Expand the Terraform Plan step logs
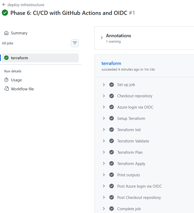This screenshot has width=194, height=213. tap(104, 152)
